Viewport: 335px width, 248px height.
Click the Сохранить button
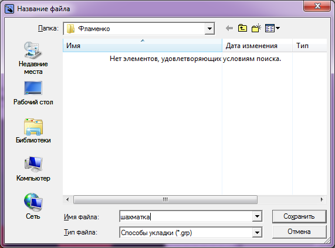pyautogui.click(x=299, y=216)
